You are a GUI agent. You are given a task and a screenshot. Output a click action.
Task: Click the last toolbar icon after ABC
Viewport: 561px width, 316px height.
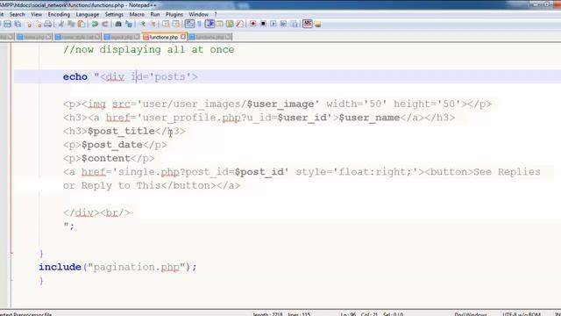317,24
